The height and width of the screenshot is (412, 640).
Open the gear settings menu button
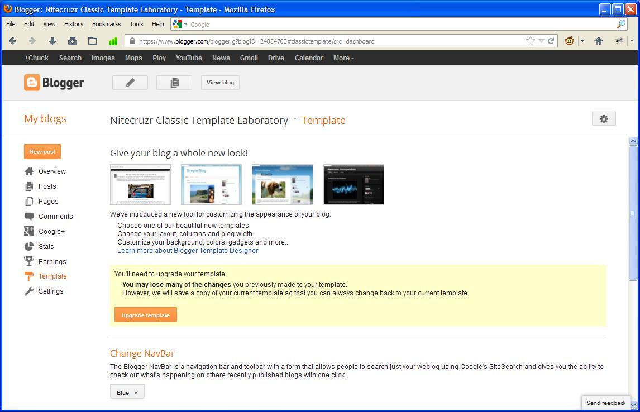(x=604, y=119)
